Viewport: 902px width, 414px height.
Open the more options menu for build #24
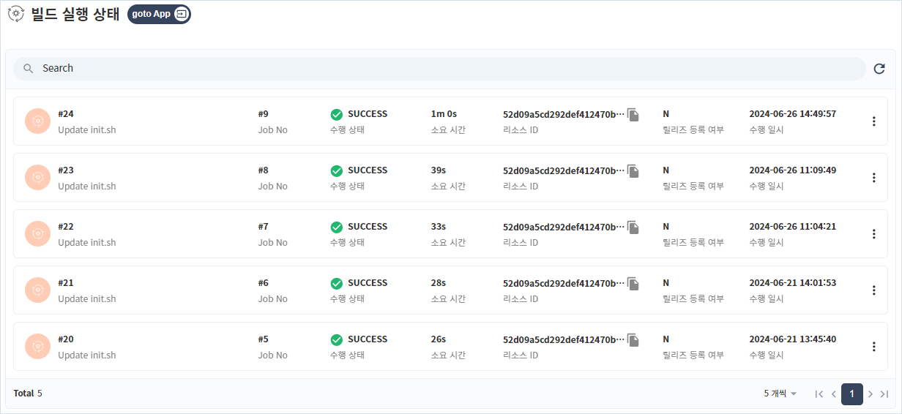point(873,121)
